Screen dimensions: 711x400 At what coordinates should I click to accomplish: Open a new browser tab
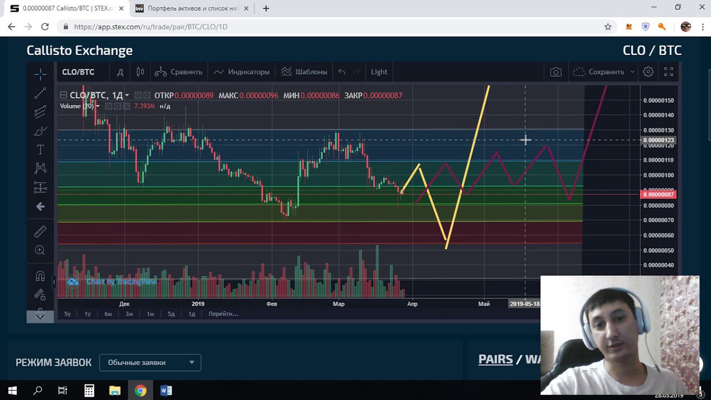[x=266, y=8]
